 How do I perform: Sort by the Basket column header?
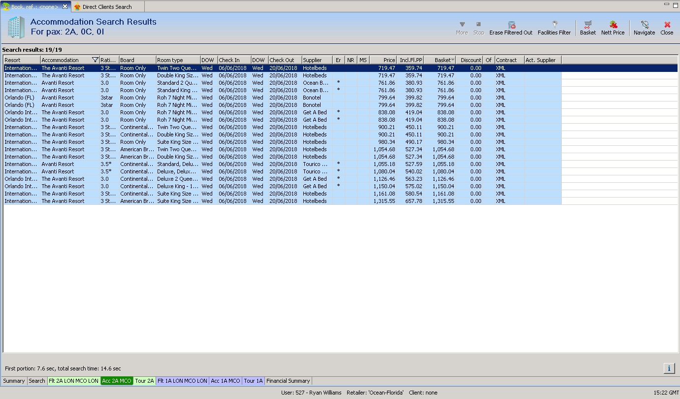[x=442, y=60]
